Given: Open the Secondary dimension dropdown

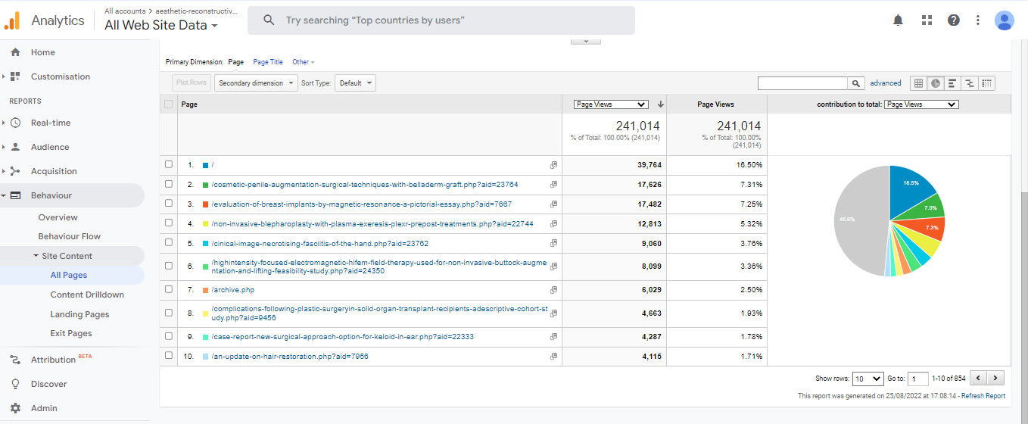Looking at the screenshot, I should coord(256,83).
